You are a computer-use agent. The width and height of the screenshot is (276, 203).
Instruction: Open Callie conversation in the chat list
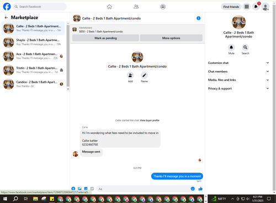click(33, 28)
